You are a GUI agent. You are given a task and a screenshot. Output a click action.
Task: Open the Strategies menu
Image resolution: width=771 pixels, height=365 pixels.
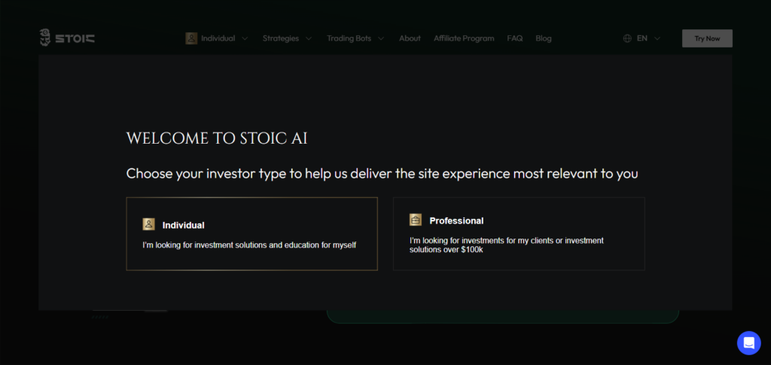280,38
